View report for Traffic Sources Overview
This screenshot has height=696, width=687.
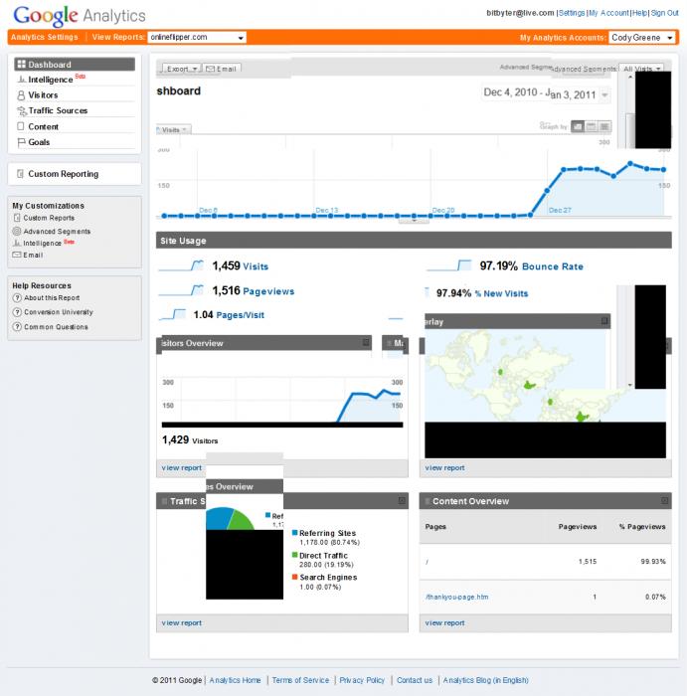182,622
